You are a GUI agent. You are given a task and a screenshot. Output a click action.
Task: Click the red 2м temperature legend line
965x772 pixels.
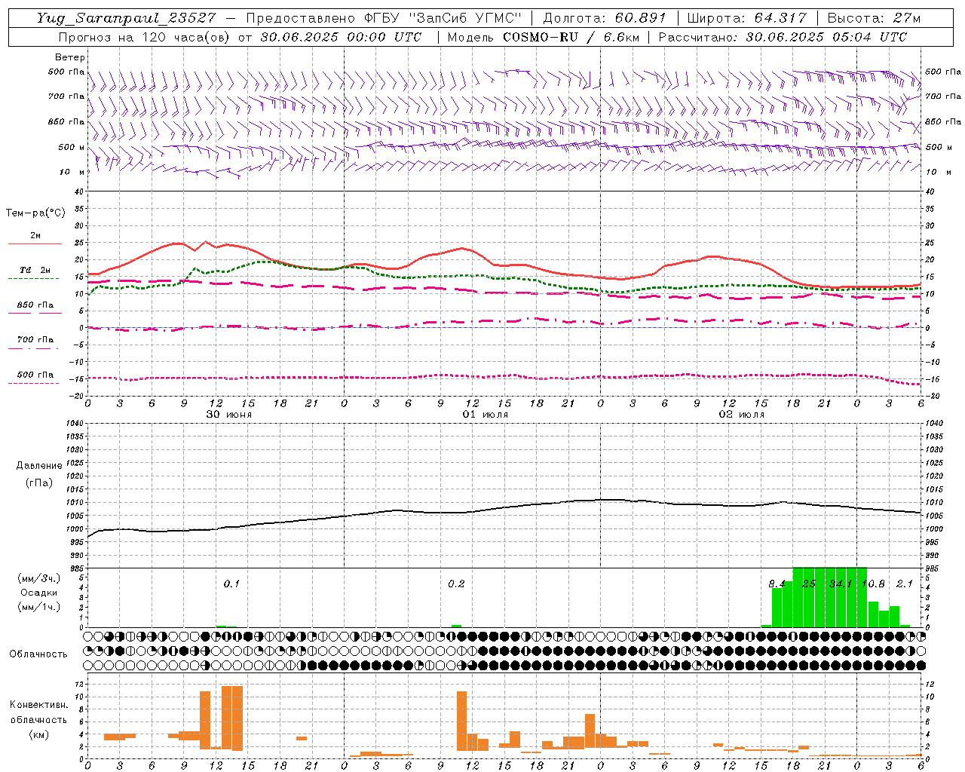point(35,244)
